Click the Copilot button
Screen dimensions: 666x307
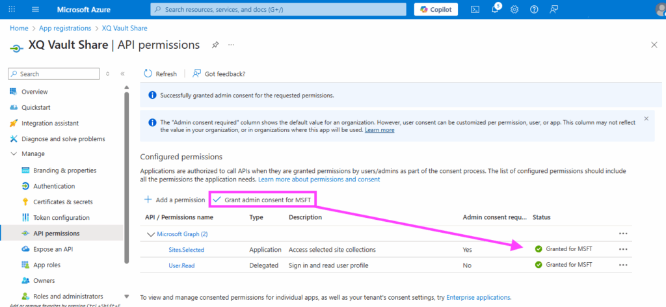436,9
